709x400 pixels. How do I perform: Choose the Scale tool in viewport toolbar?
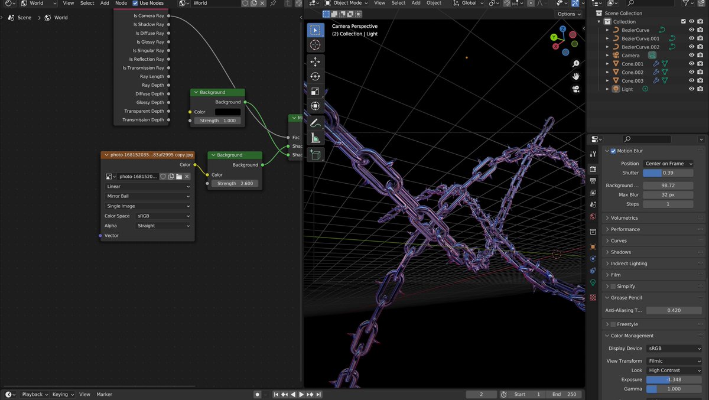[x=315, y=92]
